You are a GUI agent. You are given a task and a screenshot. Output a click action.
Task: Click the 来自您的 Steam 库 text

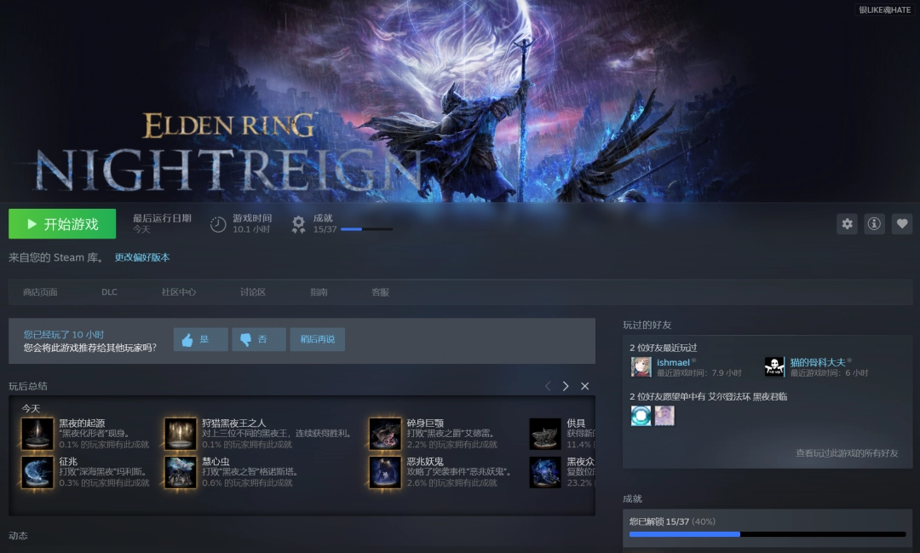click(x=56, y=257)
